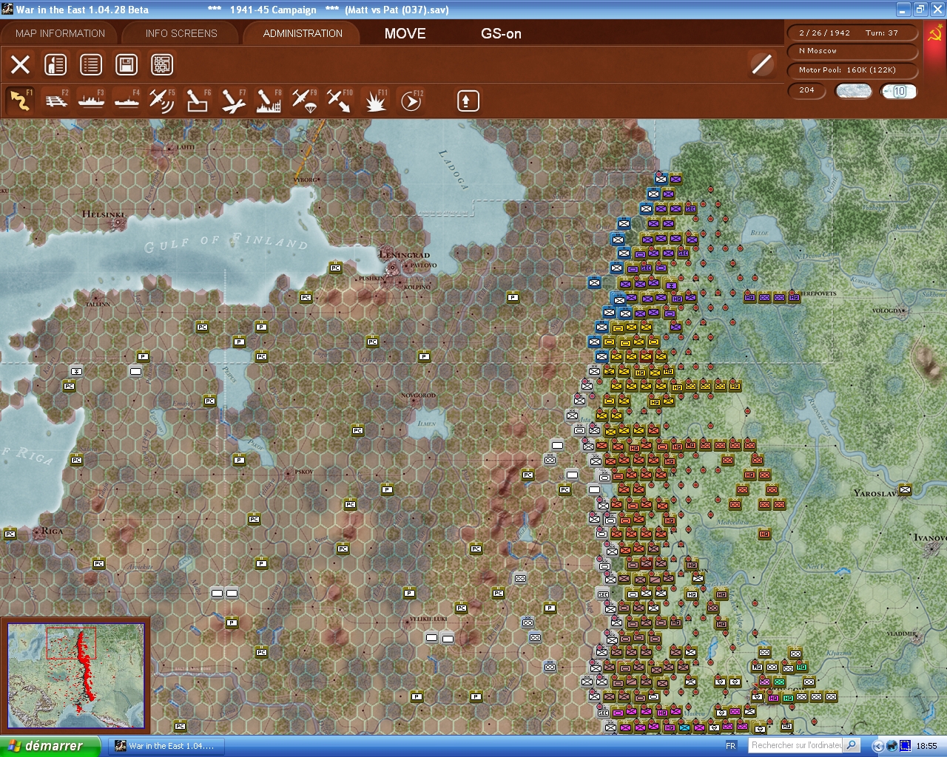The image size is (947, 757).
Task: Click the white weather ground-condition indicator
Action: (853, 91)
